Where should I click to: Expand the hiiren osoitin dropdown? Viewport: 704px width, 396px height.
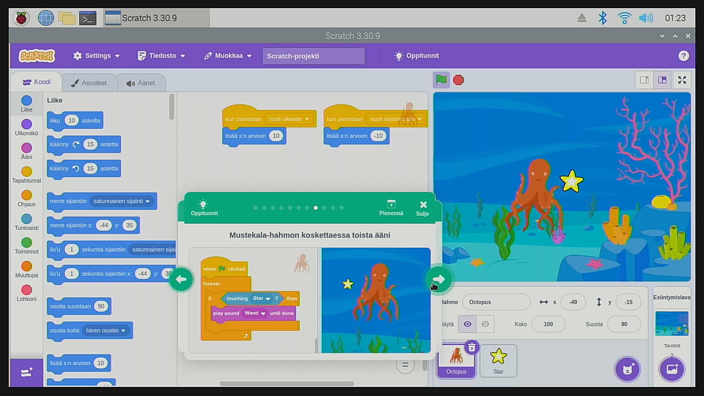(106, 330)
